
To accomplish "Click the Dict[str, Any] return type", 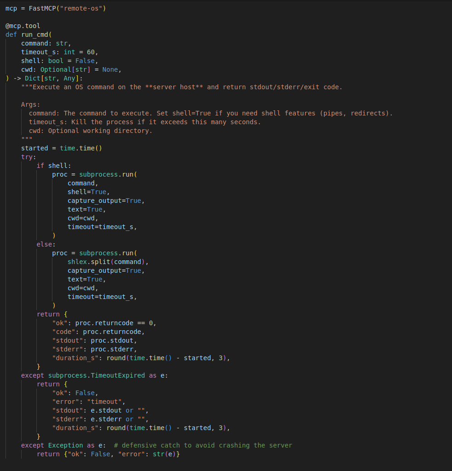I will tap(51, 78).
